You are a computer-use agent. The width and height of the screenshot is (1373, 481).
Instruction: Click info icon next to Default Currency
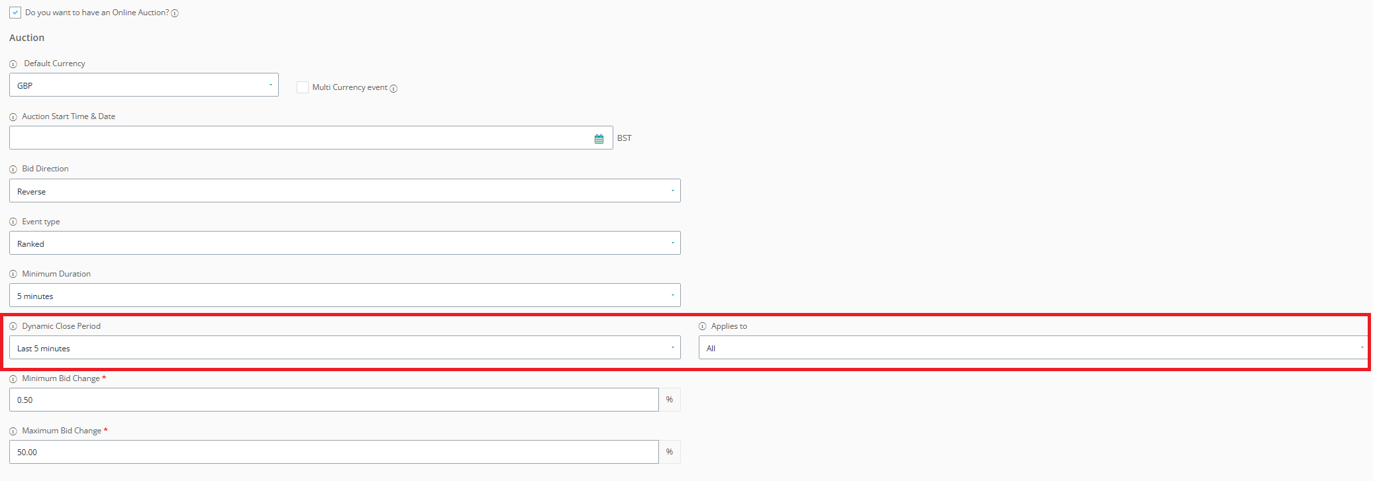click(13, 64)
